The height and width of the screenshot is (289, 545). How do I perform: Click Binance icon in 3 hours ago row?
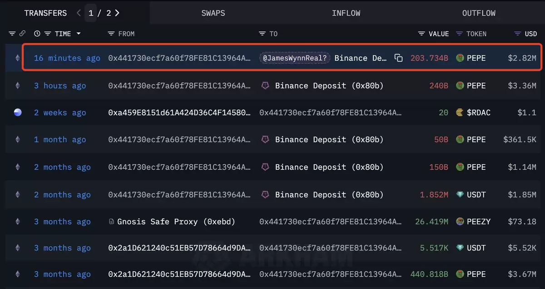point(265,86)
